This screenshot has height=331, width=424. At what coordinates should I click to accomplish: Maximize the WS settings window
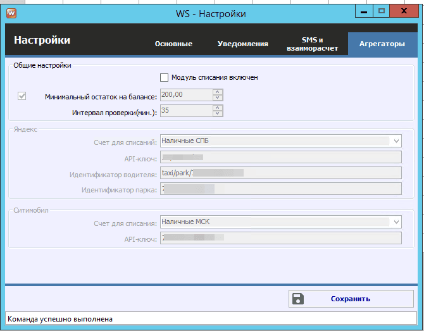point(381,11)
